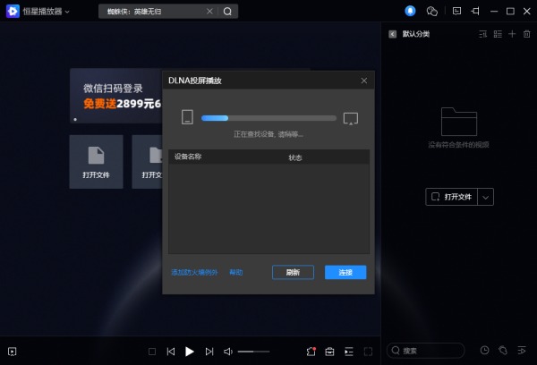The width and height of the screenshot is (537, 365).
Task: Click the search magnifier icon
Action: coord(227,12)
